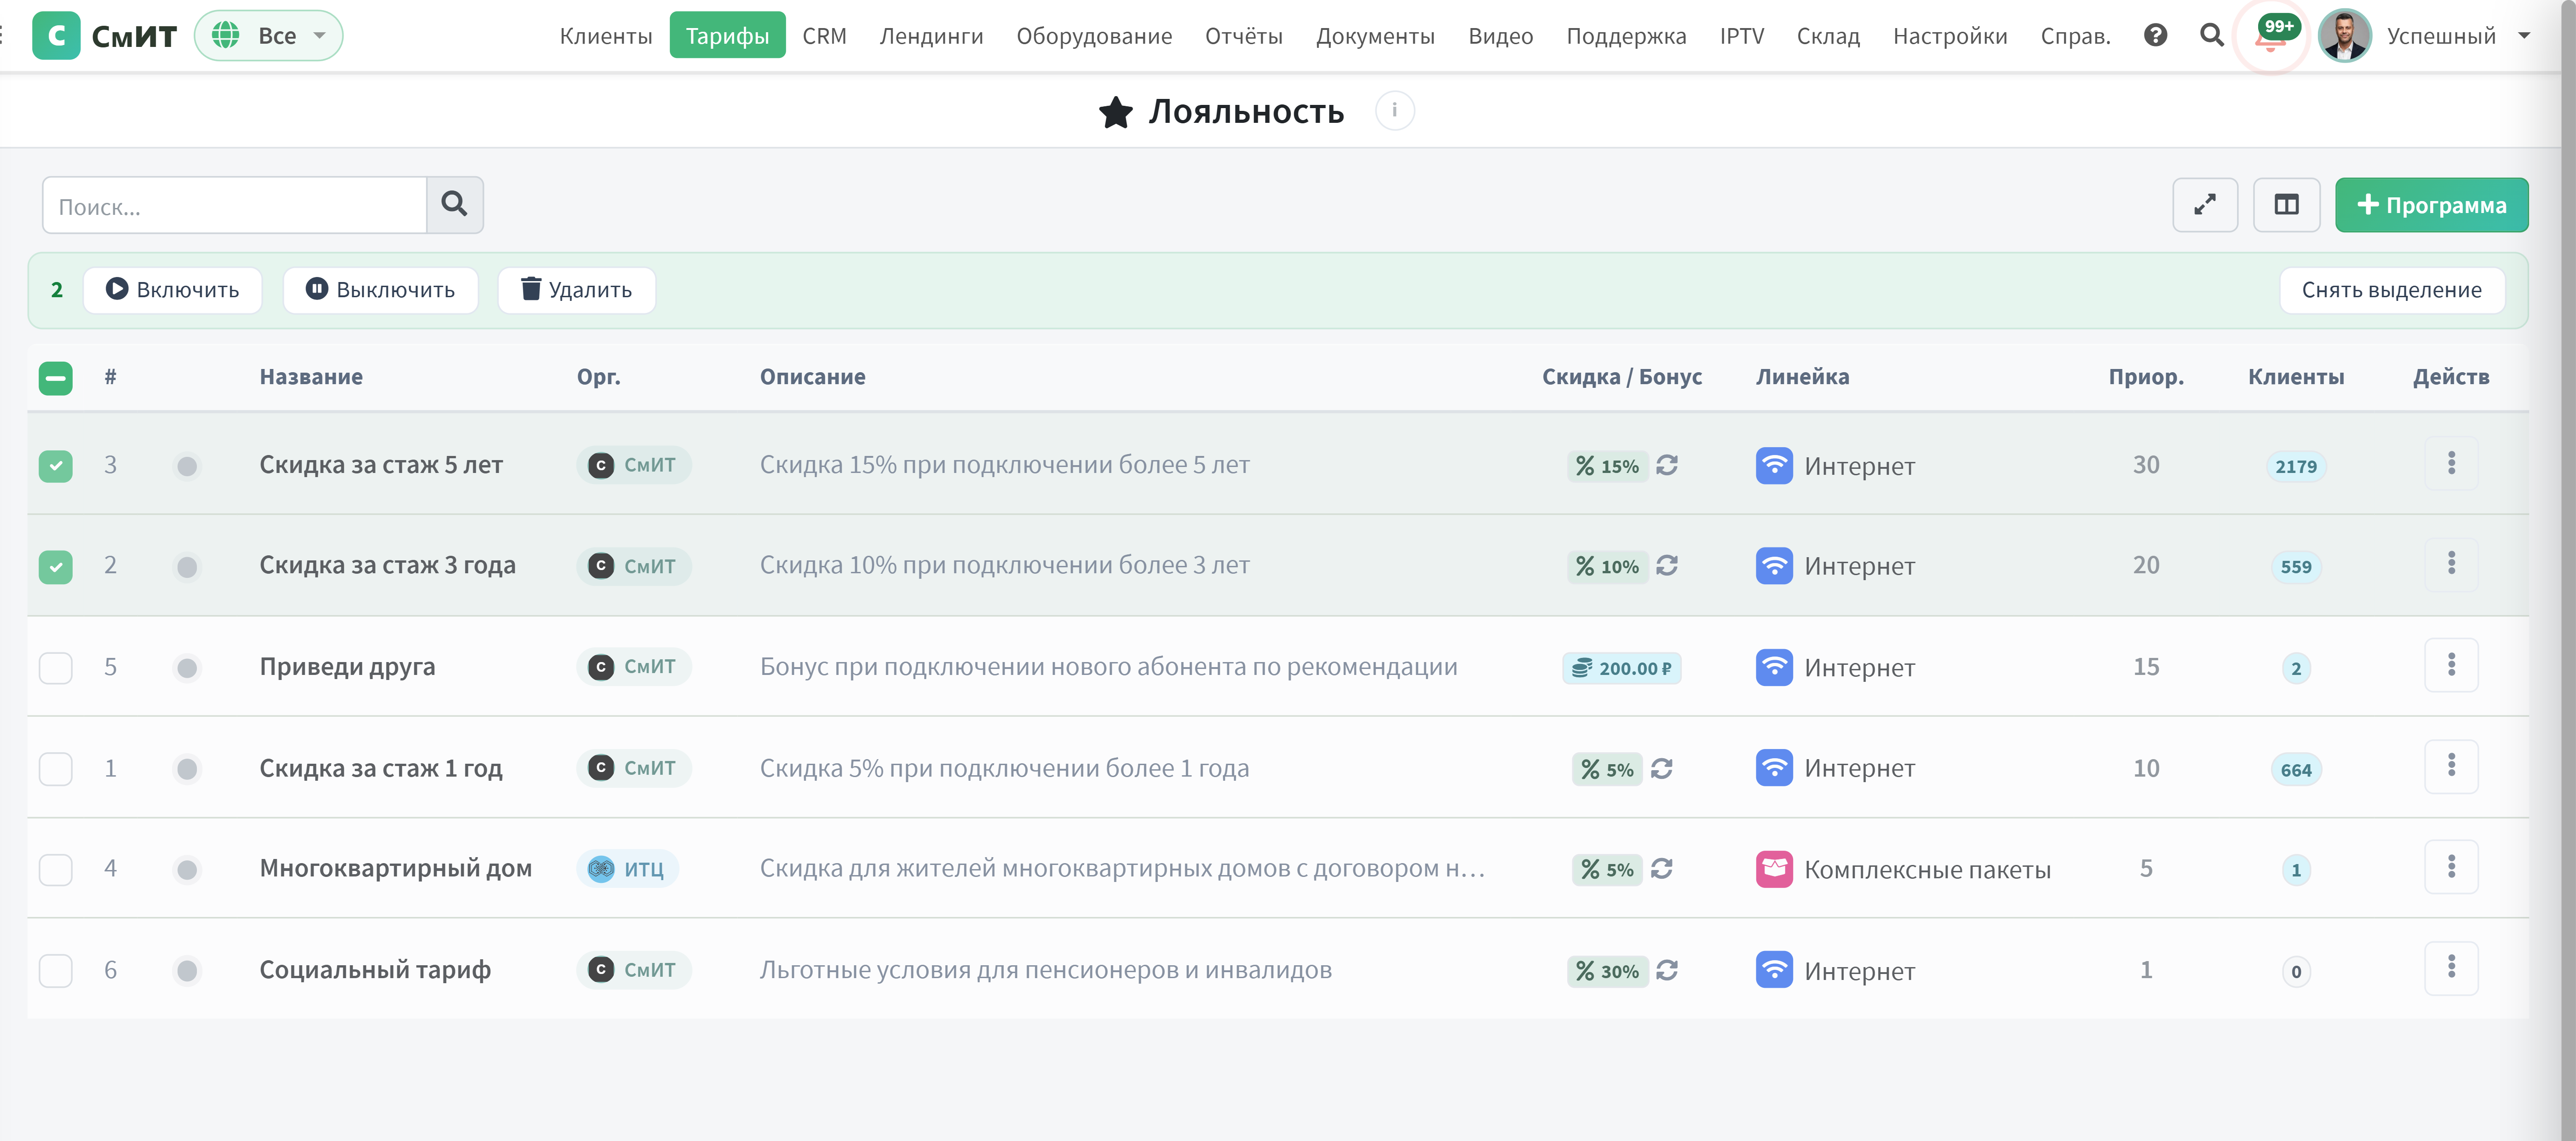The width and height of the screenshot is (2576, 1141).
Task: Click the pink Комплексные пакеты package icon
Action: point(1774,869)
